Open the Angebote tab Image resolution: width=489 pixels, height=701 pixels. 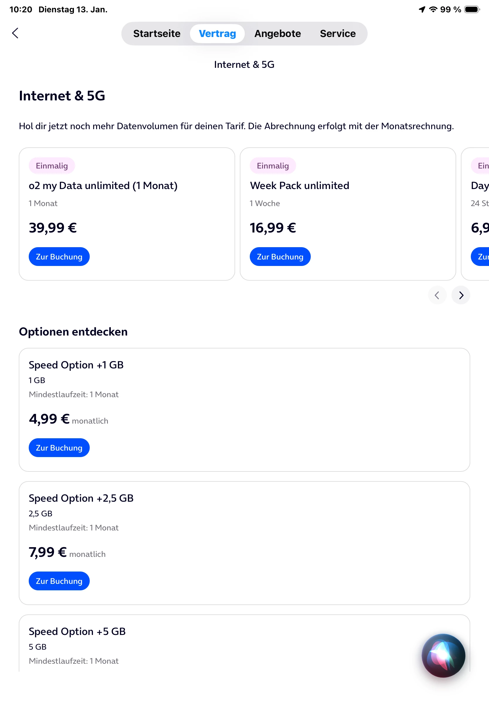(277, 33)
